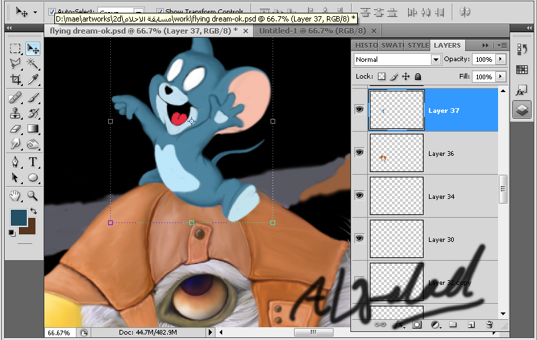The width and height of the screenshot is (537, 340).
Task: Select the Pen tool
Action: click(15, 162)
